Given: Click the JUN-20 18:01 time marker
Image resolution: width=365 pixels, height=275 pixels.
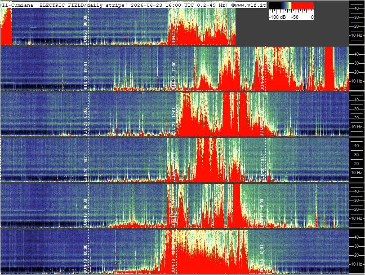Looking at the screenshot, I should click(x=263, y=167).
